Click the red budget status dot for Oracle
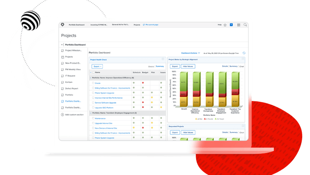This screenshot has width=310, height=175. (143, 83)
